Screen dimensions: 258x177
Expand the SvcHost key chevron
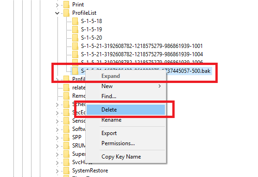point(57,163)
